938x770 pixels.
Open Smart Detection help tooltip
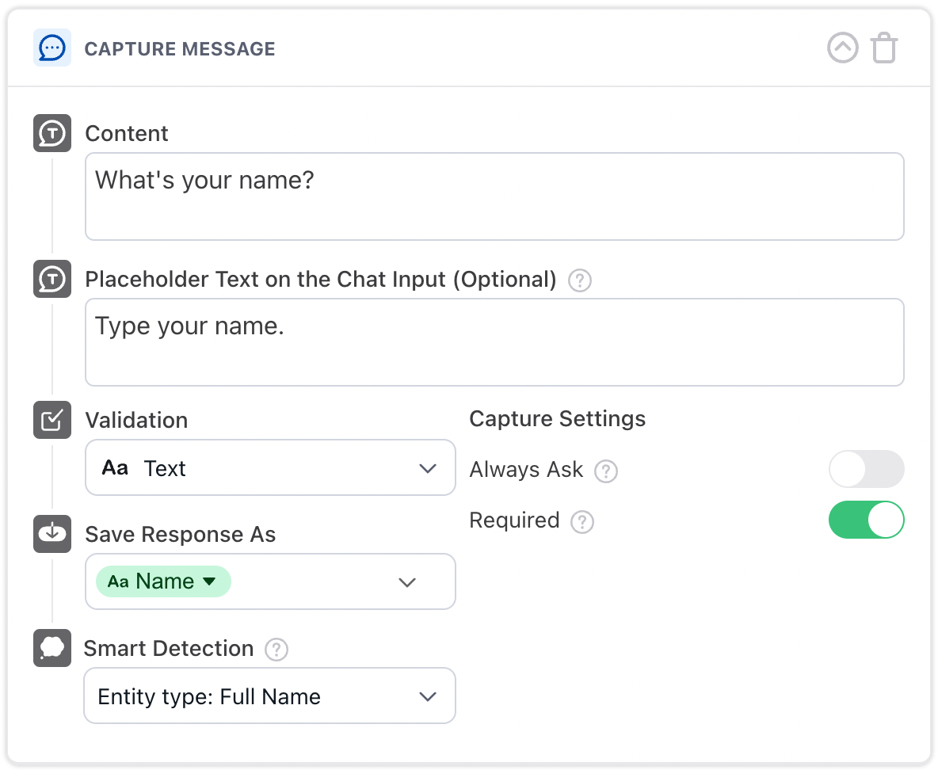click(276, 650)
